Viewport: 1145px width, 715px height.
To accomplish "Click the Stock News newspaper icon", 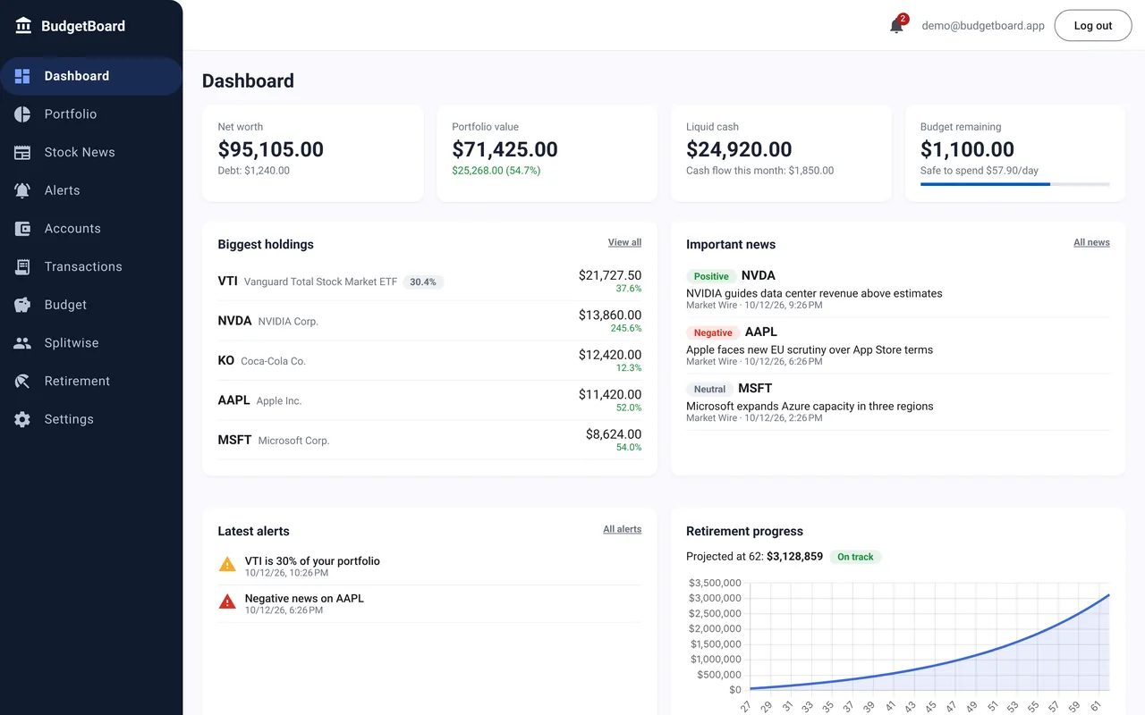I will tap(22, 153).
